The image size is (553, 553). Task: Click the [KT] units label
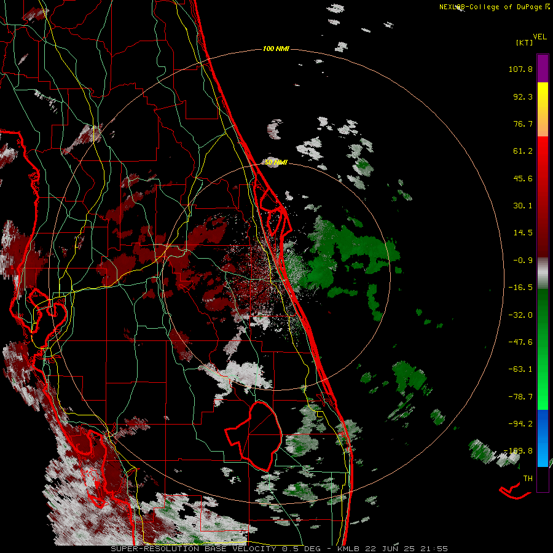pyautogui.click(x=525, y=42)
